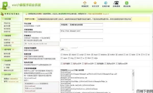Collapse the 采集管理 sidebar group
Image resolution: width=153 pixels, height=93 pixels.
pyautogui.click(x=3, y=36)
